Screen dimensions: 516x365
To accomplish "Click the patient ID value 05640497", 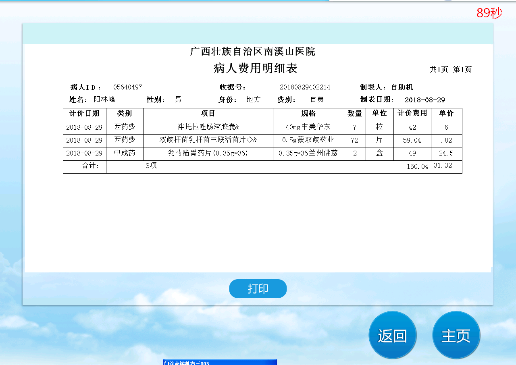I will pos(127,87).
